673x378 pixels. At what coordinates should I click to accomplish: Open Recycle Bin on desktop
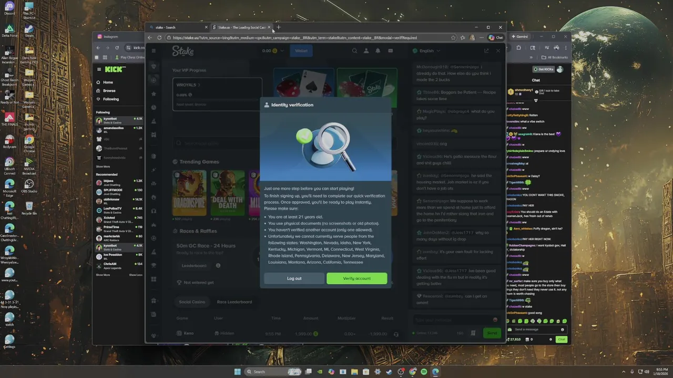tap(29, 209)
